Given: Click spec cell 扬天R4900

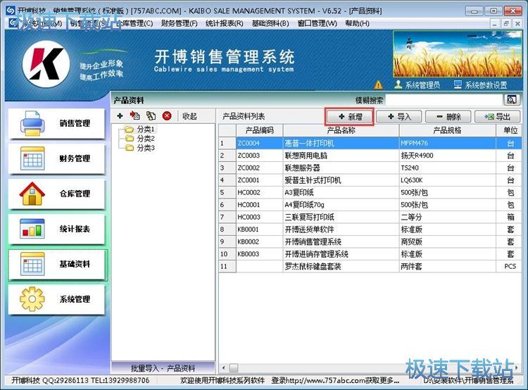Looking at the screenshot, I should pyautogui.click(x=447, y=156).
